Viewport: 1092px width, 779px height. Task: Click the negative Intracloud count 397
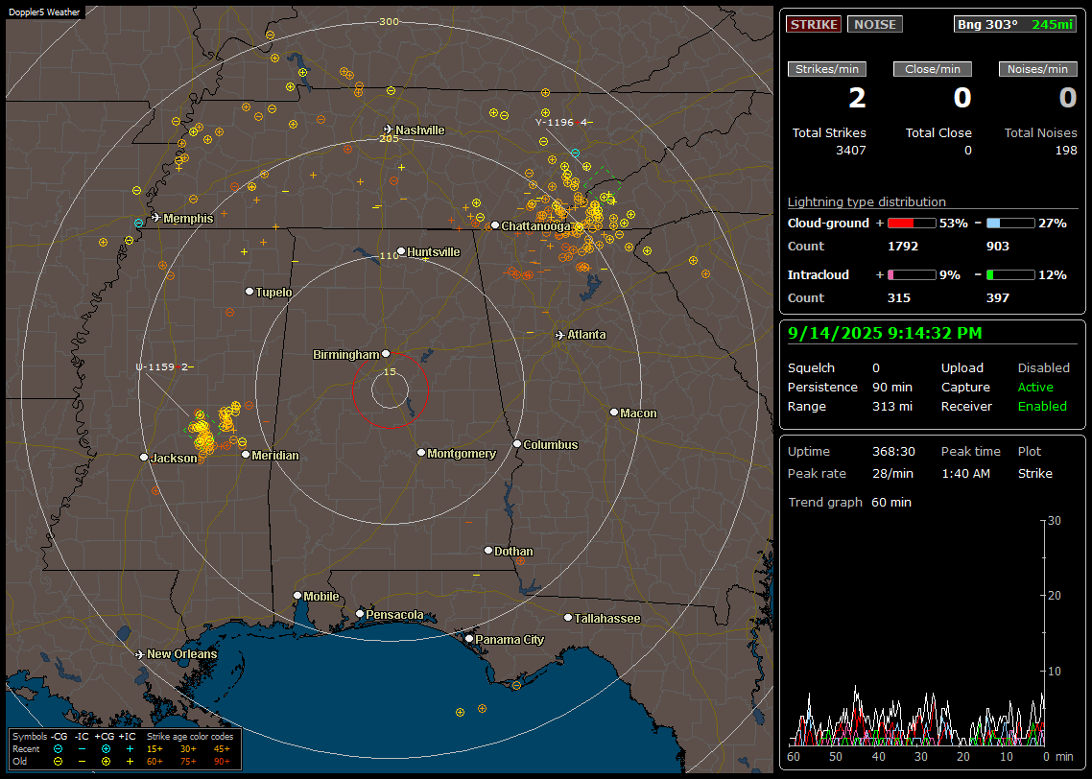click(997, 298)
